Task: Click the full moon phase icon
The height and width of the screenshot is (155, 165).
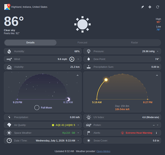Action: tap(37, 108)
